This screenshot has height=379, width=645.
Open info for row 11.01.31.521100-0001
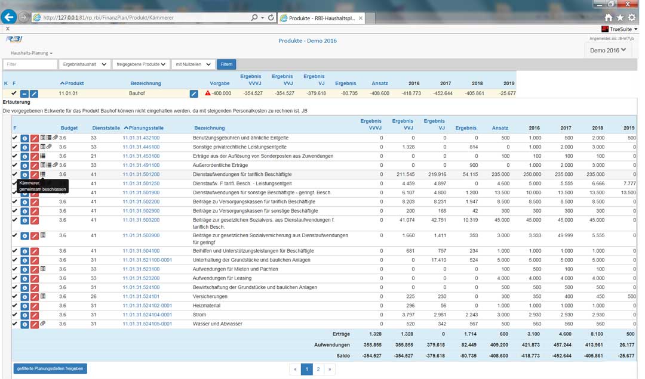pos(24,260)
